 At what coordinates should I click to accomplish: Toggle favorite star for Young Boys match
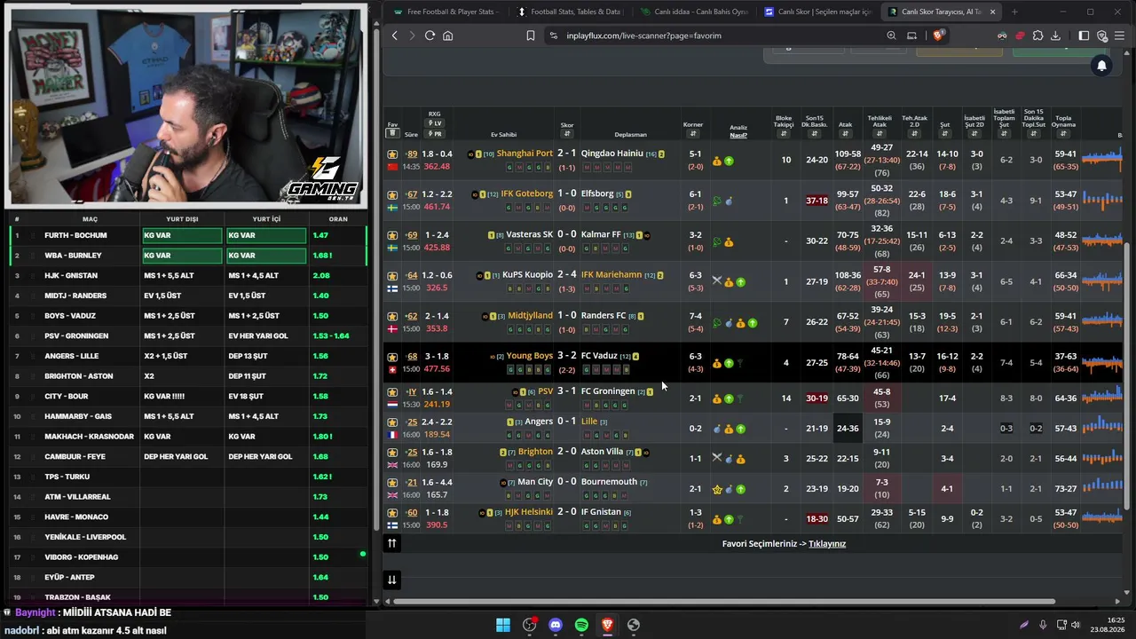[x=392, y=357]
